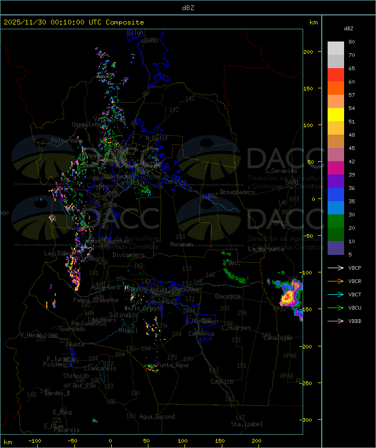Viewport: 376px width, 448px height.
Task: Click the Carmensa place label
Action: (x=201, y=334)
